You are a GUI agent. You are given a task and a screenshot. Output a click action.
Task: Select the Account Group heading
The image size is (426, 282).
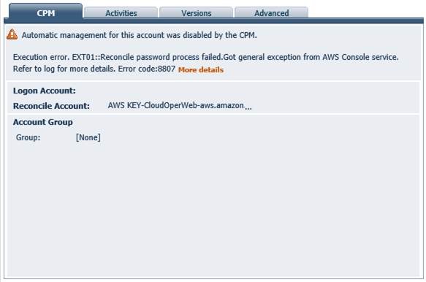click(x=43, y=122)
